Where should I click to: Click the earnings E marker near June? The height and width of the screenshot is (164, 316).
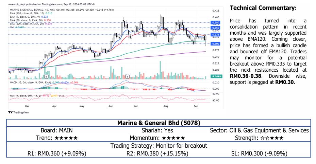[128, 77]
